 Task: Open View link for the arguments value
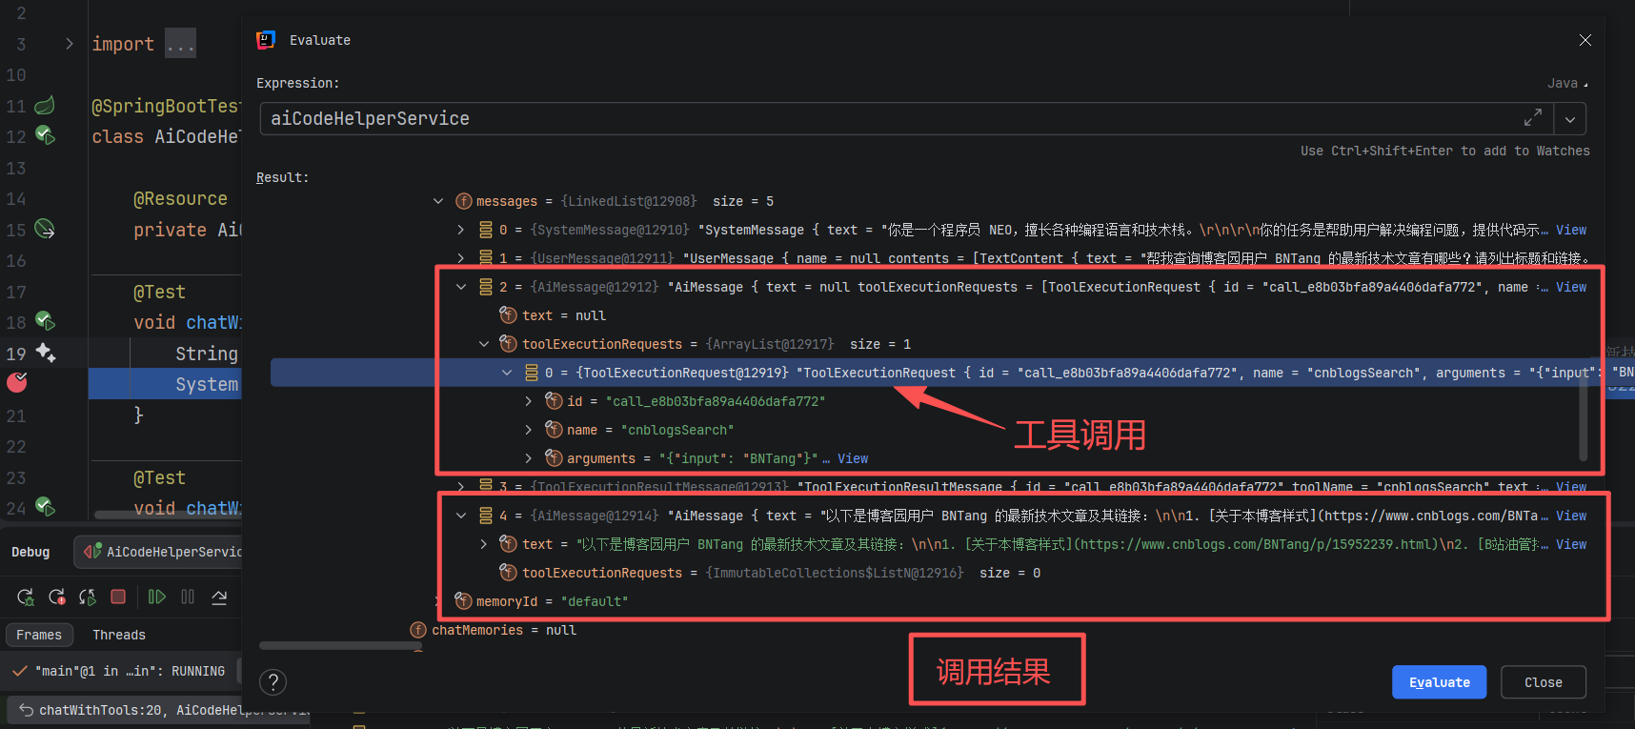click(x=853, y=458)
